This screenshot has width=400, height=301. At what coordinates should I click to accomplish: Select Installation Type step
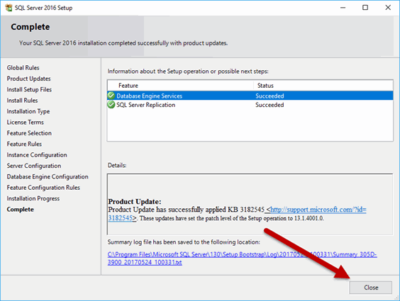(28, 111)
